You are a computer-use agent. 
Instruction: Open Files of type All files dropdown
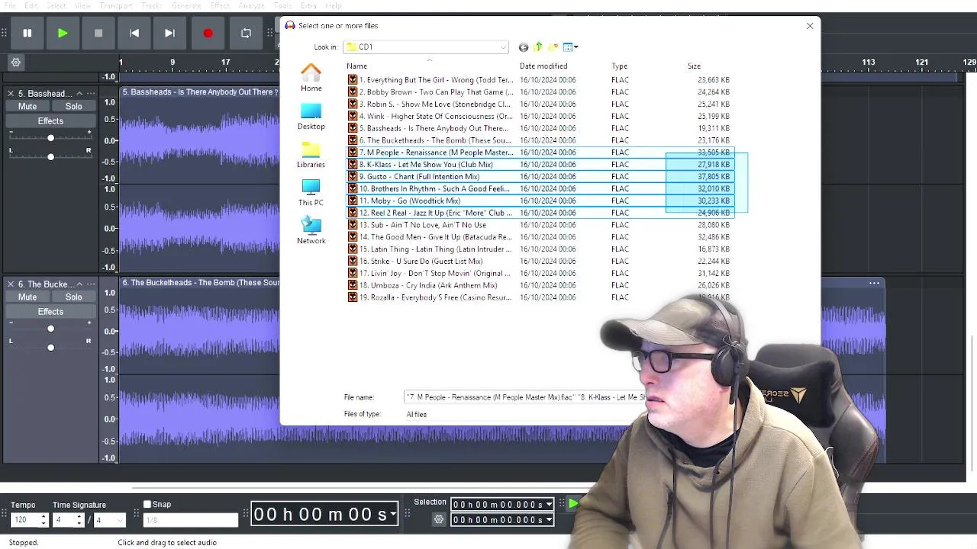(x=525, y=414)
